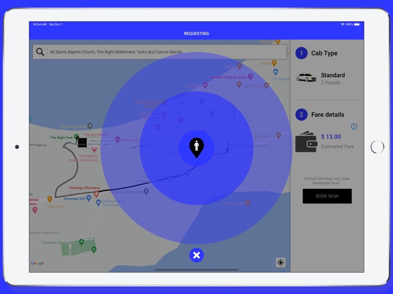
Task: Click the 10:54 AM clock
Action: [40, 24]
